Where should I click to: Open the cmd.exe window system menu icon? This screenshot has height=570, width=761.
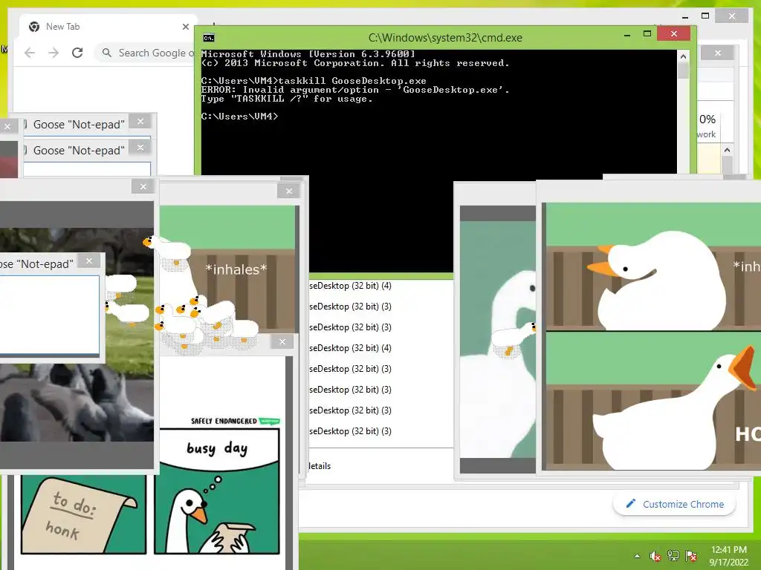(x=209, y=38)
